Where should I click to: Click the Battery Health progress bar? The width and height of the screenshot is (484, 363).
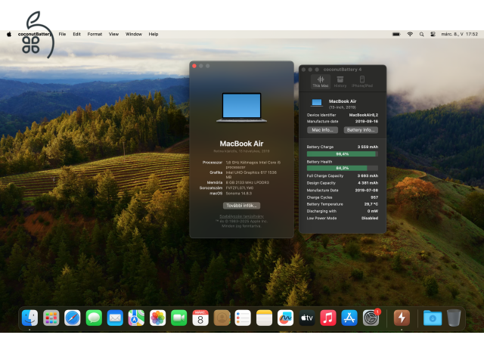coord(342,168)
